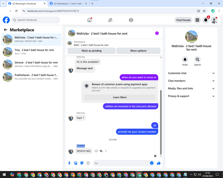
Task: Click chat scroll up arrow
Action: tap(161, 57)
